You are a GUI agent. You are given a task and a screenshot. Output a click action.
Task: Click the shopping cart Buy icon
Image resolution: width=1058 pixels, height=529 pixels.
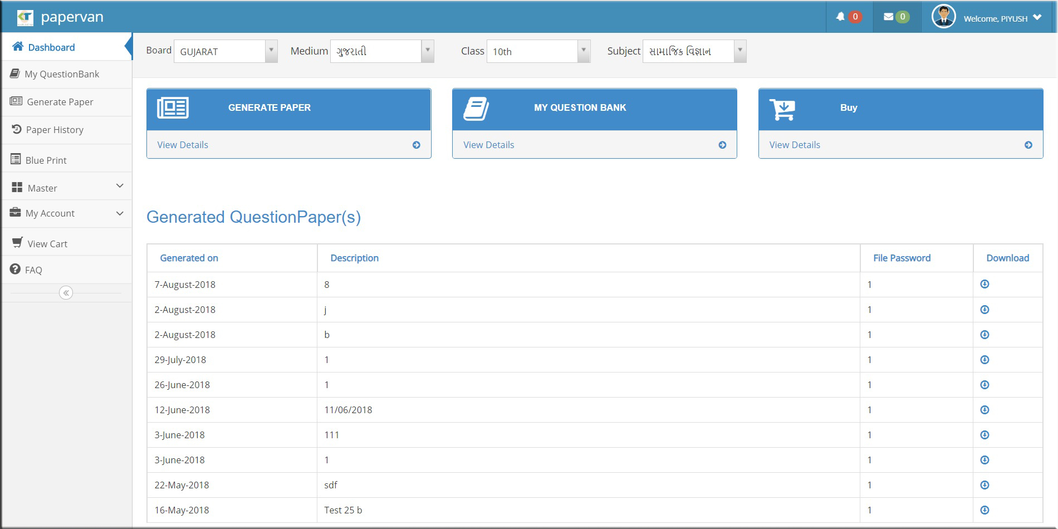coord(782,109)
